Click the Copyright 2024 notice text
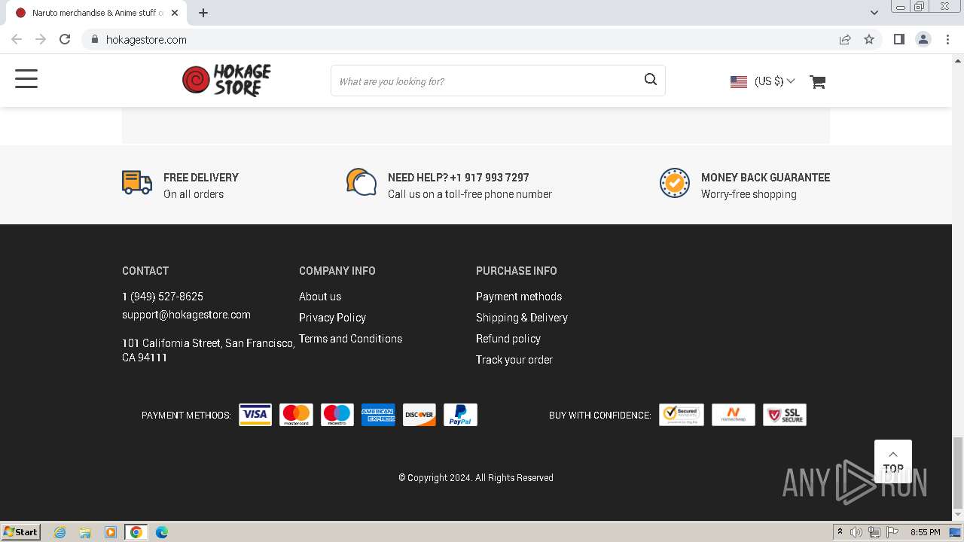This screenshot has width=964, height=542. 476,477
